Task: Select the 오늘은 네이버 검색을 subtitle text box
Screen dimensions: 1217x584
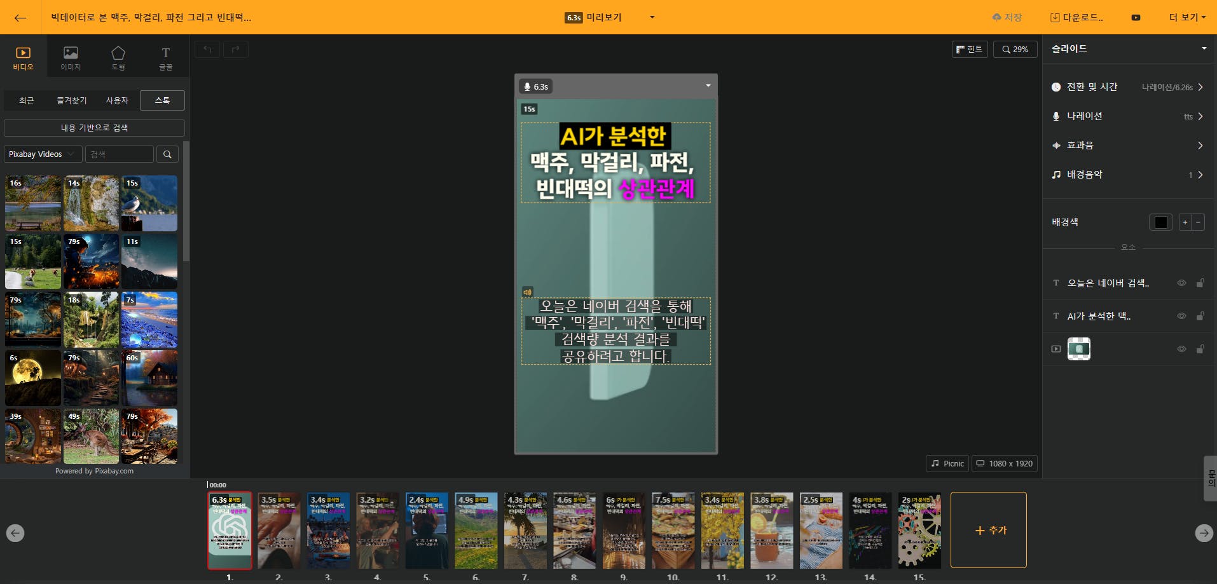Action: (615, 331)
